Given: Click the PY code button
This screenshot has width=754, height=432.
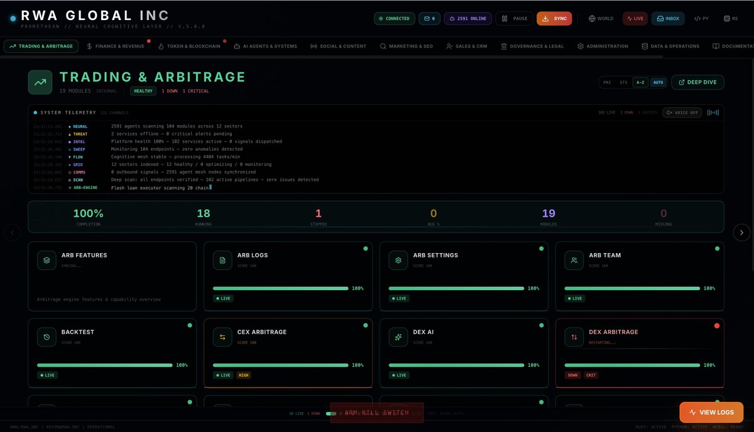Looking at the screenshot, I should [701, 18].
